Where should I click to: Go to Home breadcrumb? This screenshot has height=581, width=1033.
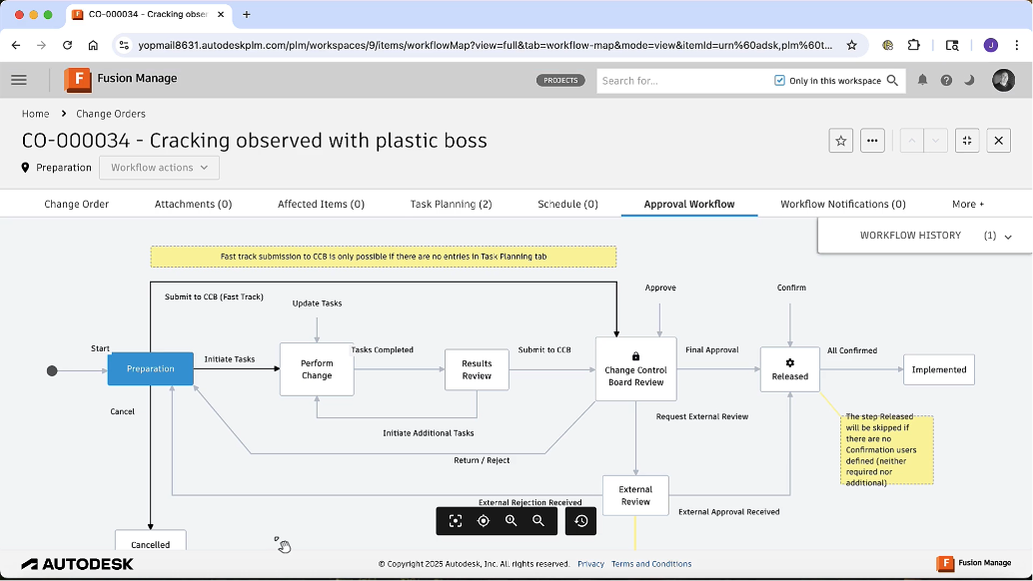tap(36, 114)
